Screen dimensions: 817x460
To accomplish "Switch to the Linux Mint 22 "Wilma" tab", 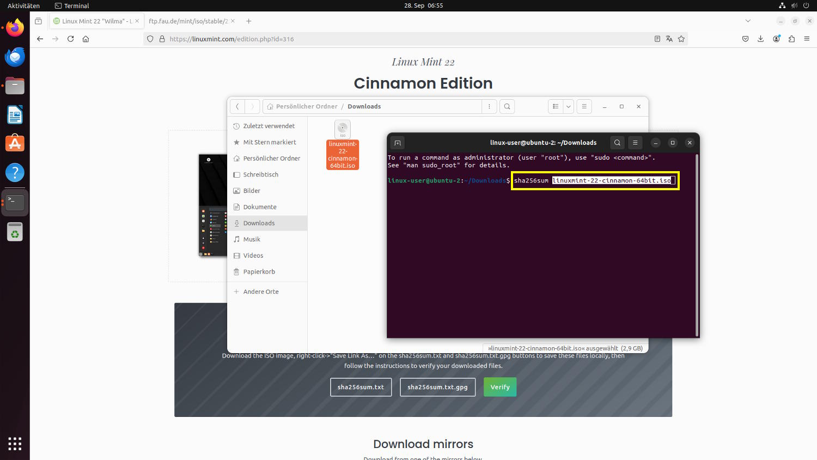I will click(96, 21).
